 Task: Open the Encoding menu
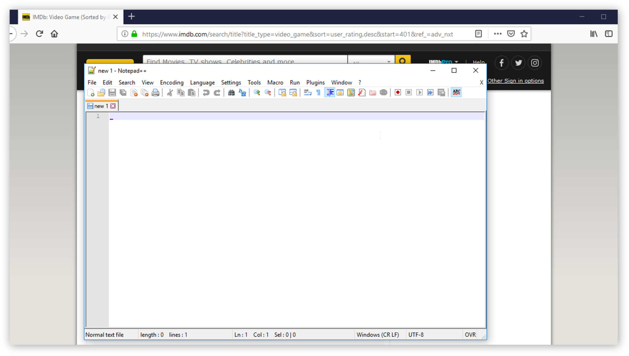(172, 82)
